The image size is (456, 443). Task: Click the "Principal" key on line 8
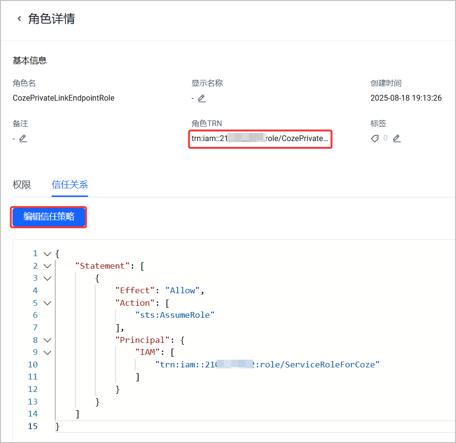[x=142, y=340]
